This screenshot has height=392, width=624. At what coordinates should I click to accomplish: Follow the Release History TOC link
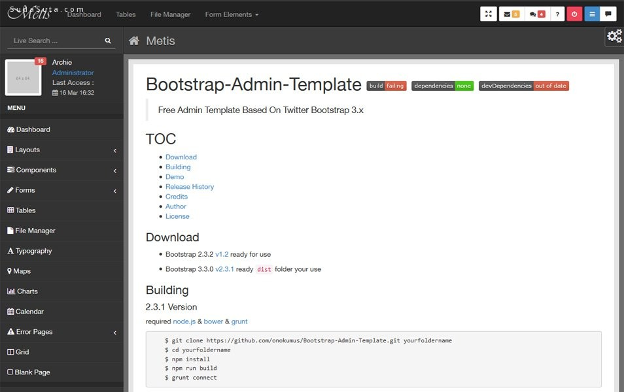click(x=190, y=187)
